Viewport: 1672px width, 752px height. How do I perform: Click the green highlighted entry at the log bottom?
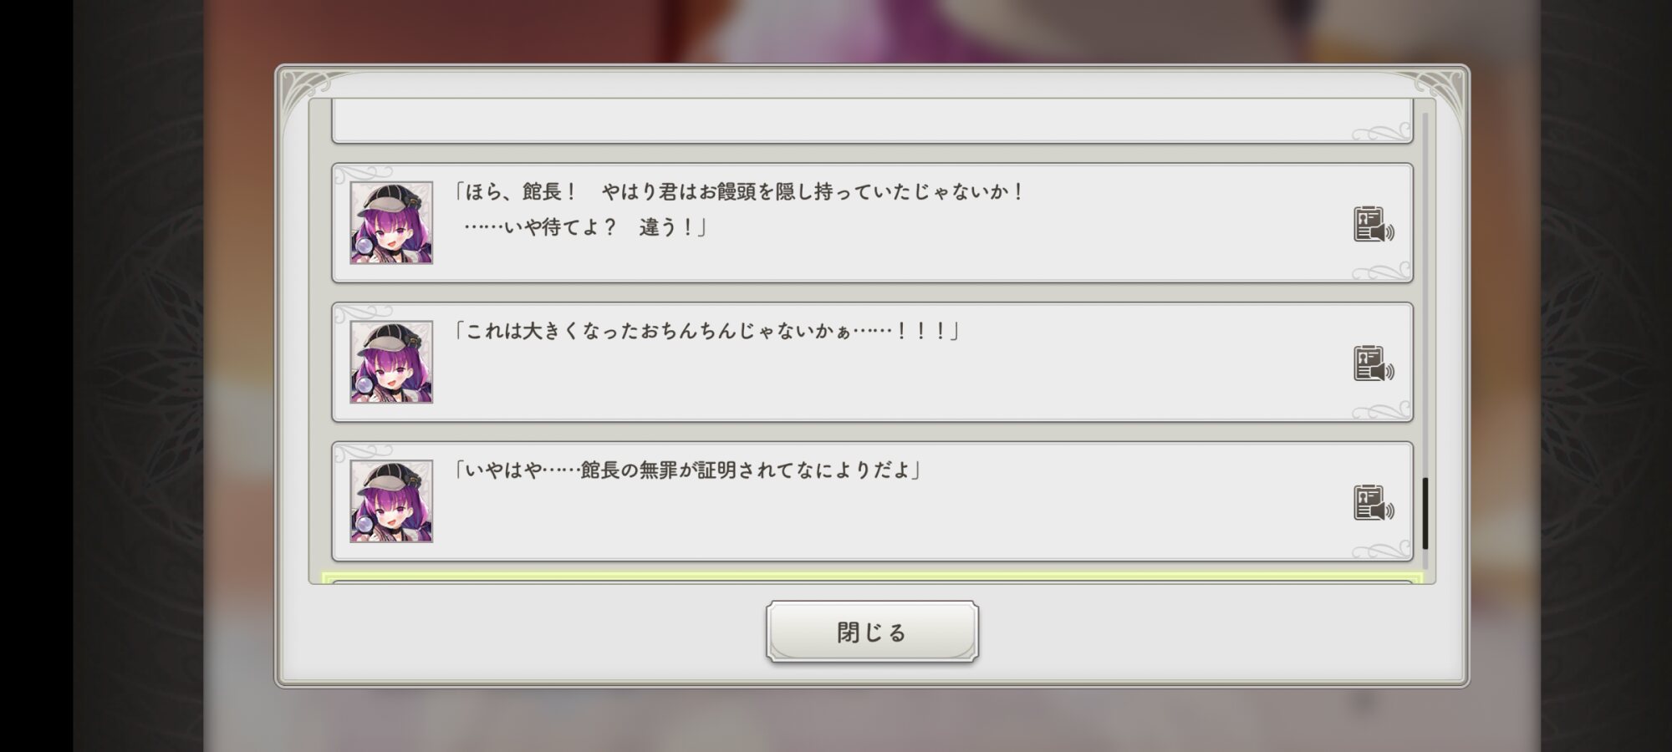(x=872, y=578)
